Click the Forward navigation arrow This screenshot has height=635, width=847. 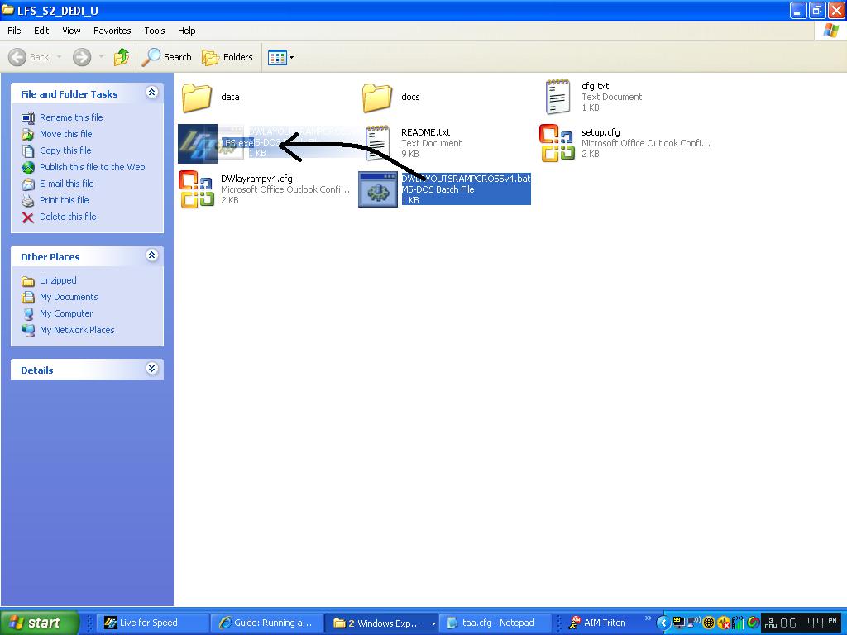pos(82,57)
